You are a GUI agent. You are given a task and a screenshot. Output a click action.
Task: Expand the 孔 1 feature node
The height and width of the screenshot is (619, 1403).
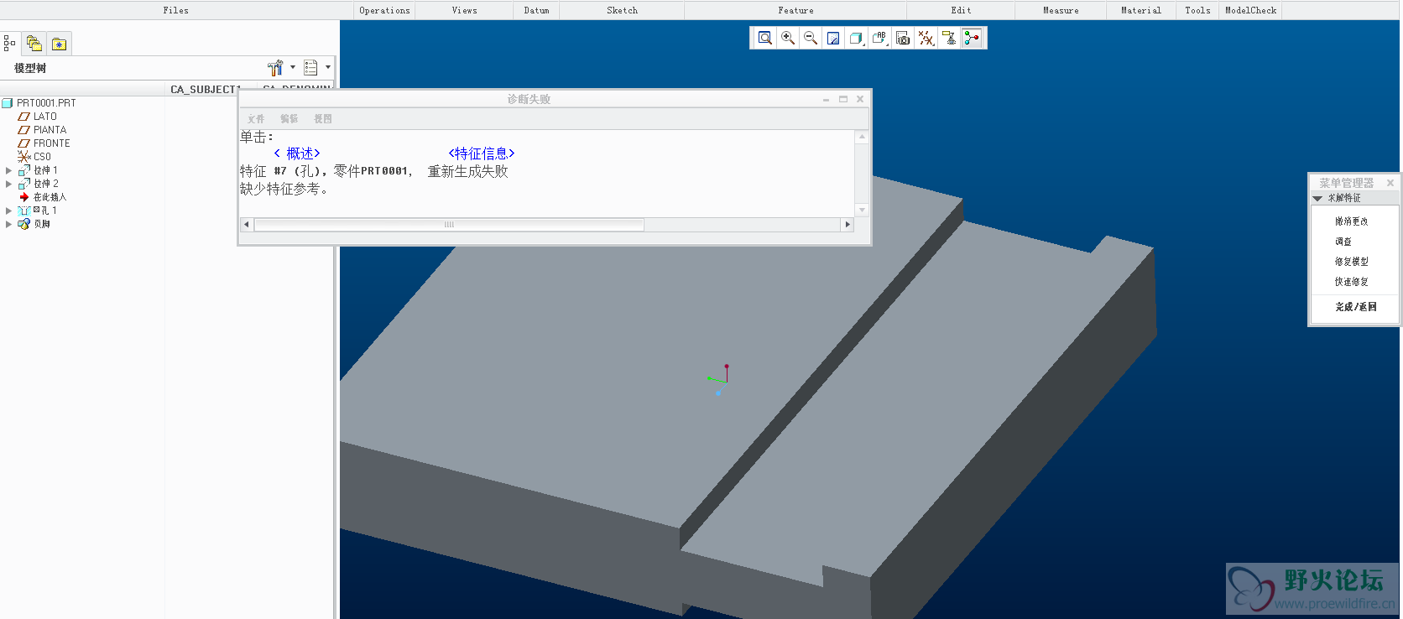click(9, 211)
